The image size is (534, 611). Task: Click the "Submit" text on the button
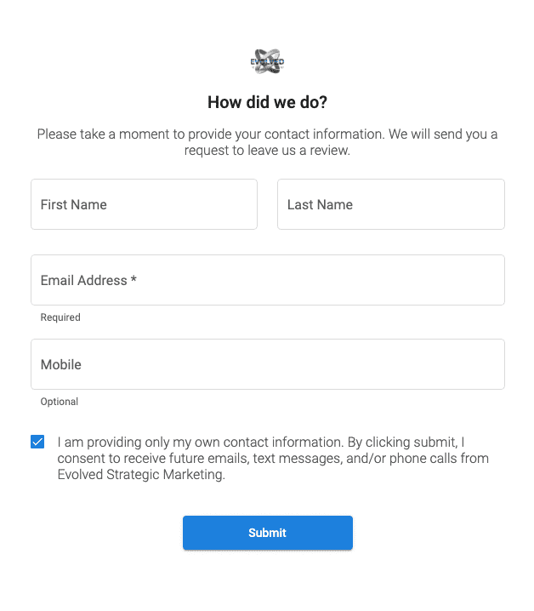coord(267,533)
